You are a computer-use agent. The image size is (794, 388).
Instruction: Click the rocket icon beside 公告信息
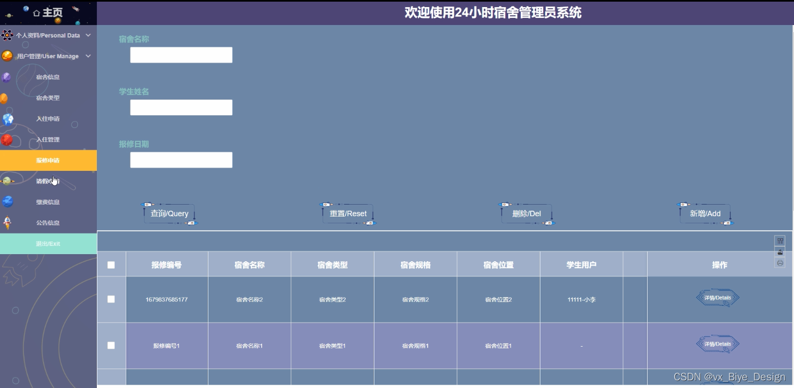tap(8, 223)
